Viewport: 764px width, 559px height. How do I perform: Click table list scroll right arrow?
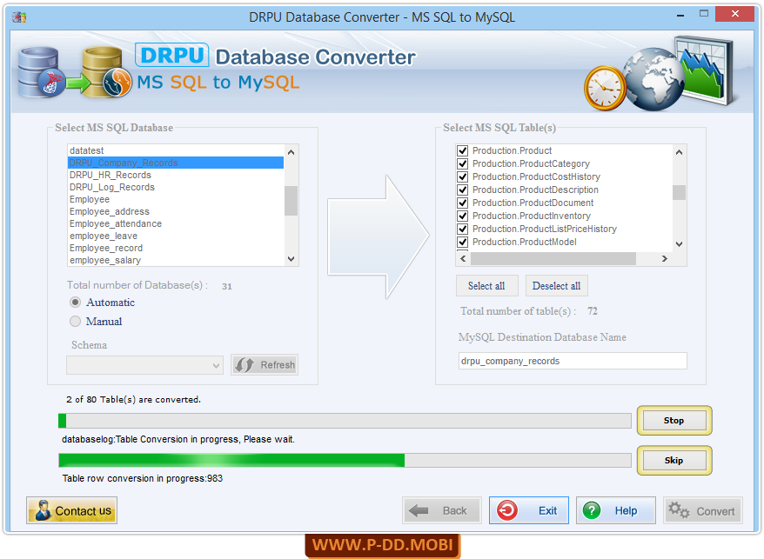tap(665, 258)
